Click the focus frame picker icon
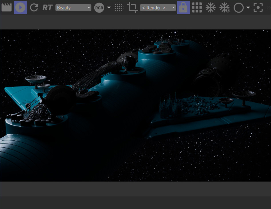This screenshot has width=271, height=209. point(258,8)
